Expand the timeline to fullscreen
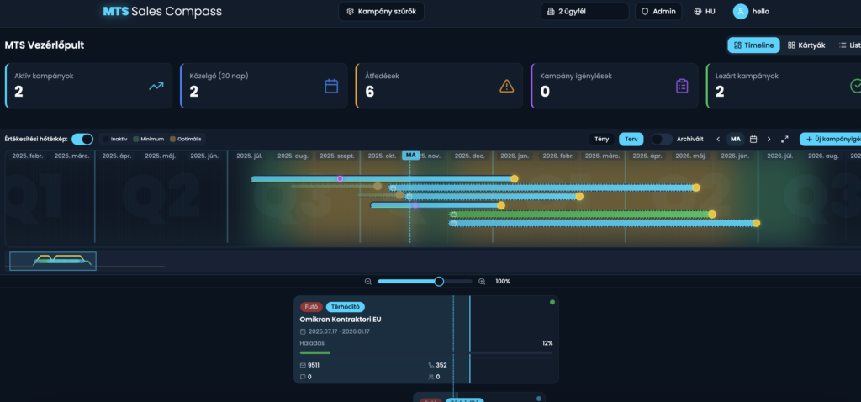 click(784, 139)
